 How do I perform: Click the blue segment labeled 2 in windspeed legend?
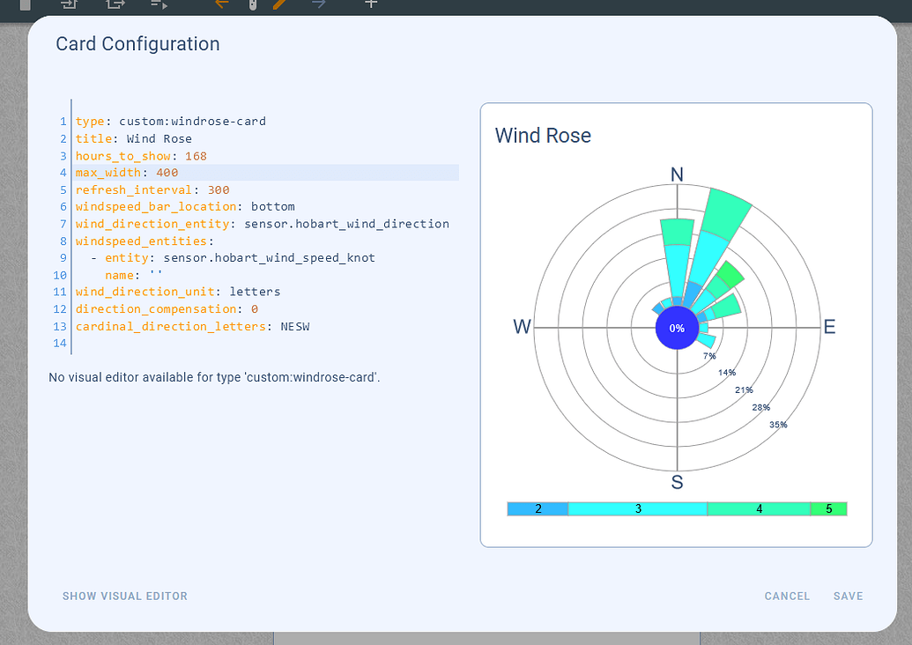(538, 508)
